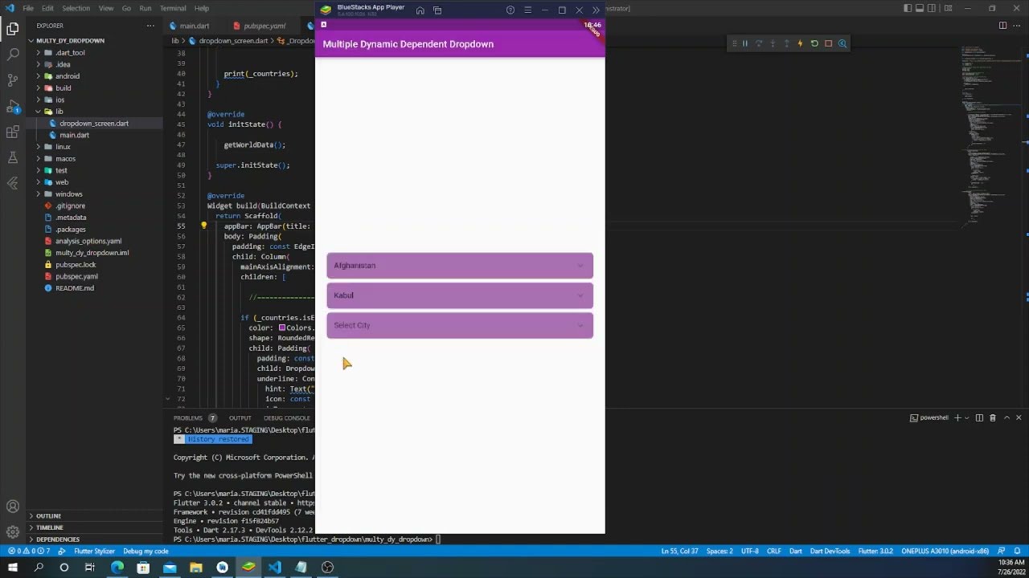Screen dimensions: 1029x578
Task: Switch to the DEBUG CONSOLE panel tab
Action: coord(286,417)
